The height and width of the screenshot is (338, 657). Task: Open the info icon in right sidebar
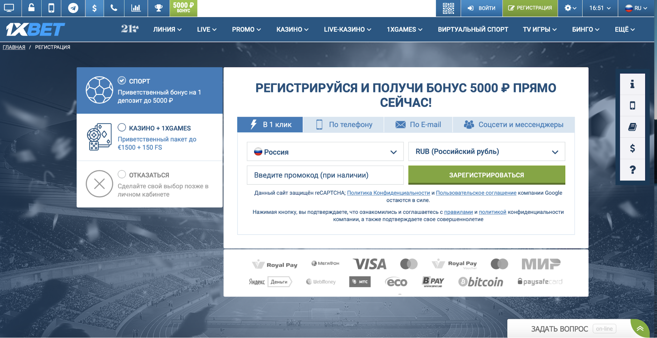(632, 84)
